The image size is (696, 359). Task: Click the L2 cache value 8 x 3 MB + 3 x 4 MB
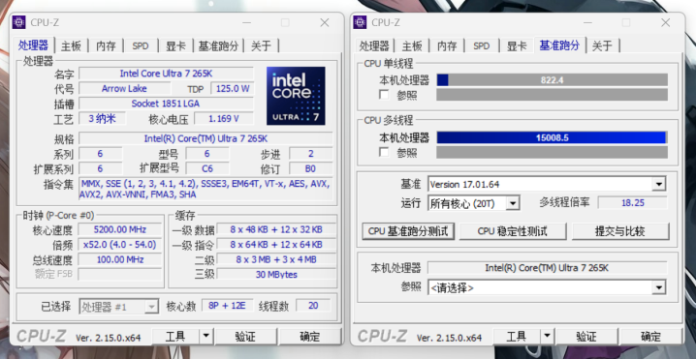coord(276,259)
